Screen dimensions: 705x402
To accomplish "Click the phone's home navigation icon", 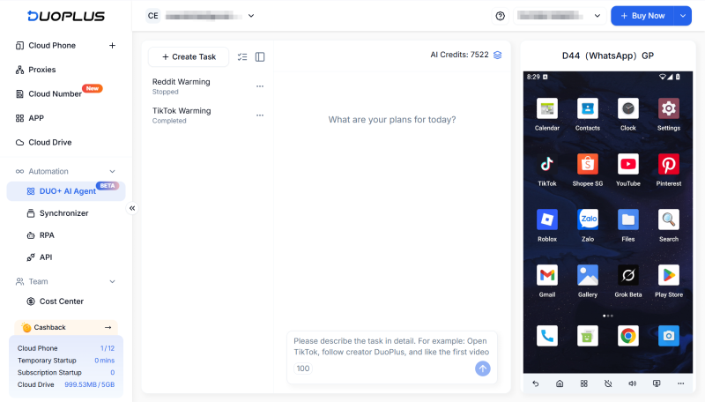I will coord(560,384).
